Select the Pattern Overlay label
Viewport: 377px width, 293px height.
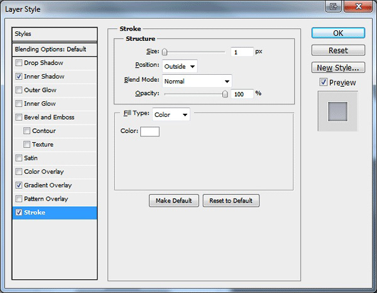[46, 199]
